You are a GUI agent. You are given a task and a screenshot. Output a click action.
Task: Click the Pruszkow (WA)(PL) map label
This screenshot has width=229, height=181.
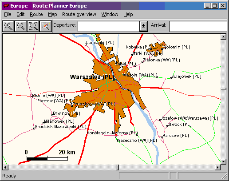94,104
